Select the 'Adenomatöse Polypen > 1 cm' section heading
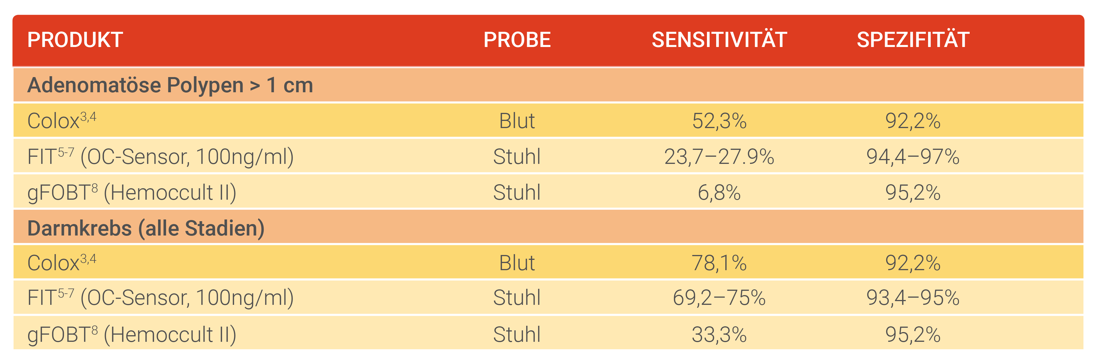1097x363 pixels. pos(170,85)
